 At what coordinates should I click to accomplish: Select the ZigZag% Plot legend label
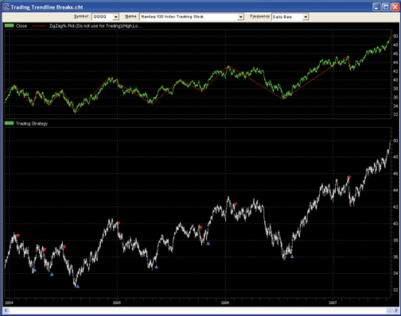(x=95, y=26)
